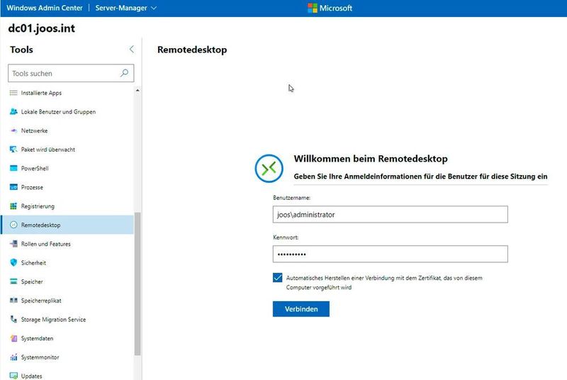The image size is (567, 380).
Task: Click the Paket wird überwacht icon
Action: (13, 150)
